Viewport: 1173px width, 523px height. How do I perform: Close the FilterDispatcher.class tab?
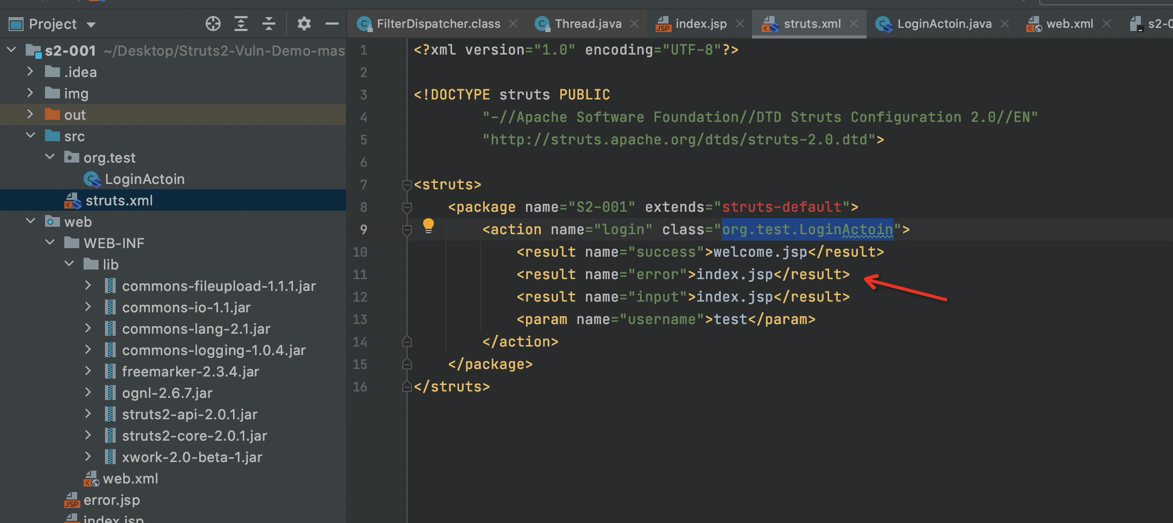coord(513,24)
